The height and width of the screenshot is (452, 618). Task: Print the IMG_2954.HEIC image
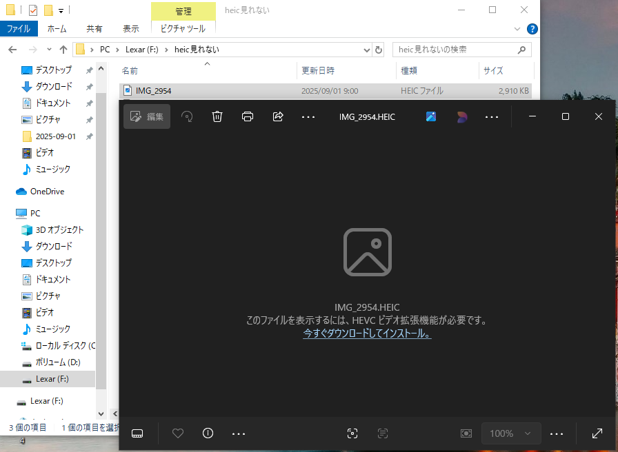(x=248, y=116)
